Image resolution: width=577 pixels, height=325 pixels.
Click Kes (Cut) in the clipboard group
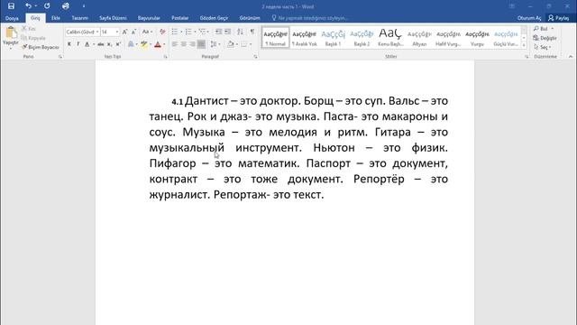click(x=29, y=29)
